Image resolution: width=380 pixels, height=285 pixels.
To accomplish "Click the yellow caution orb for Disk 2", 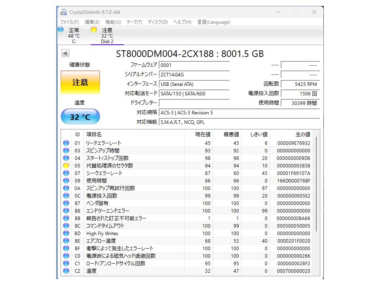I will point(93,30).
